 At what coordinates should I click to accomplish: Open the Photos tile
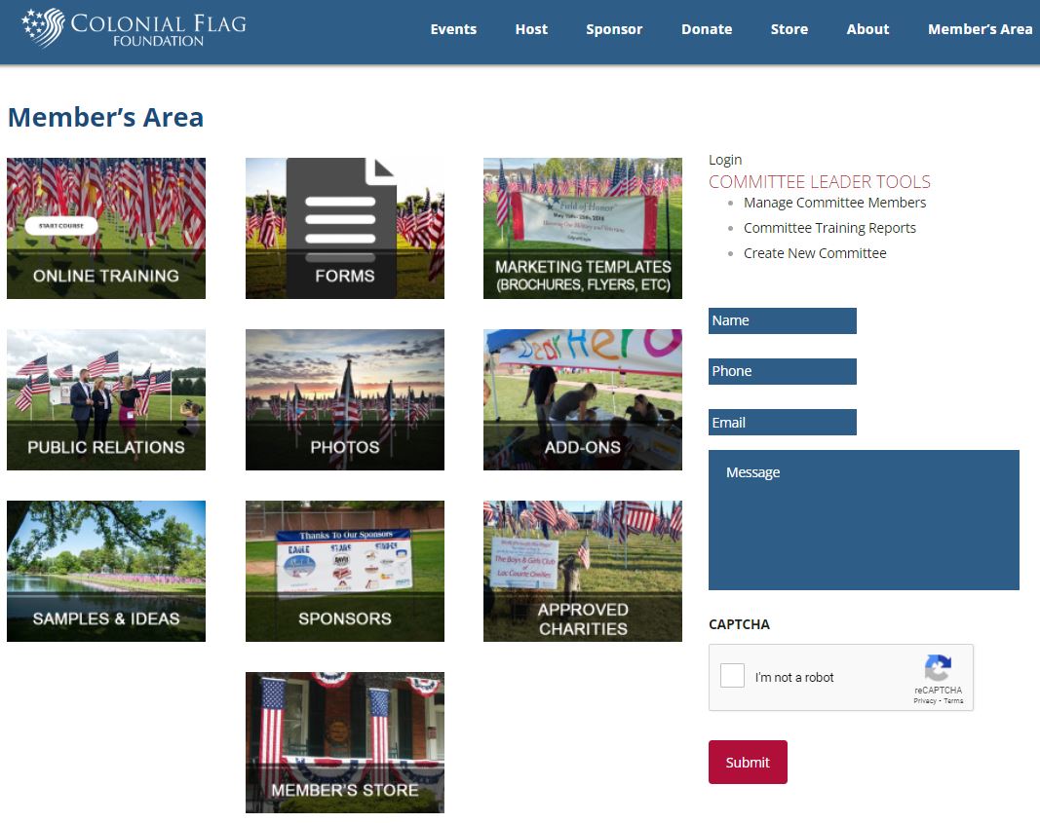(x=345, y=399)
